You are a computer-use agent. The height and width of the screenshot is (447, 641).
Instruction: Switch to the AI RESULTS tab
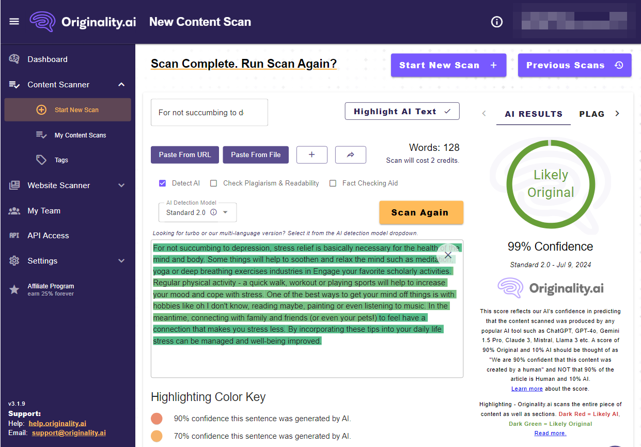coord(534,114)
